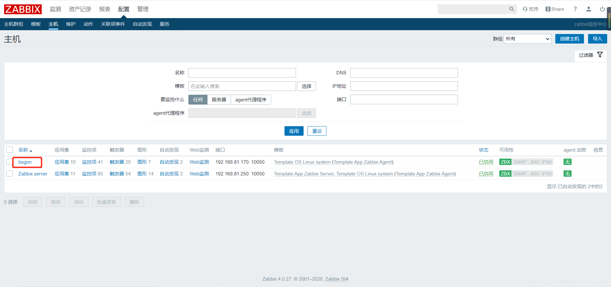
Task: Go to the 自动发现 submenu
Action: point(142,24)
